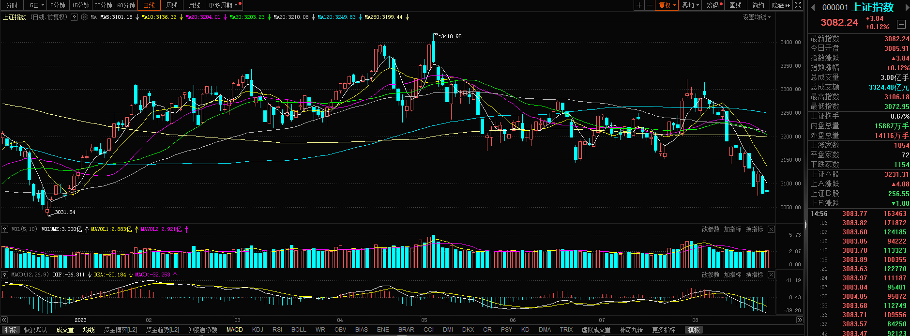This screenshot has height=336, width=910.
Task: Enter fullscreen chart mode icon
Action: pyautogui.click(x=798, y=5)
